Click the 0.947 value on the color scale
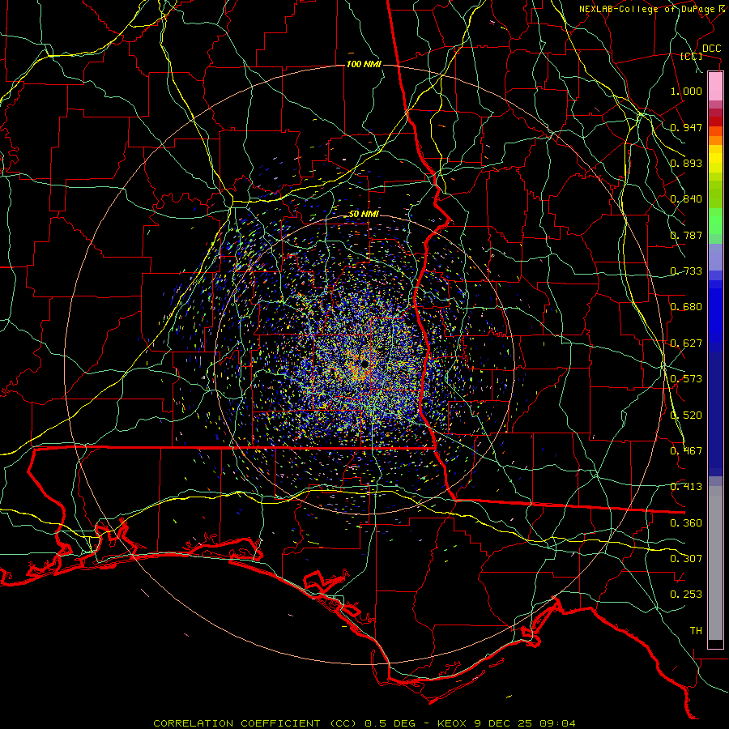 (686, 127)
